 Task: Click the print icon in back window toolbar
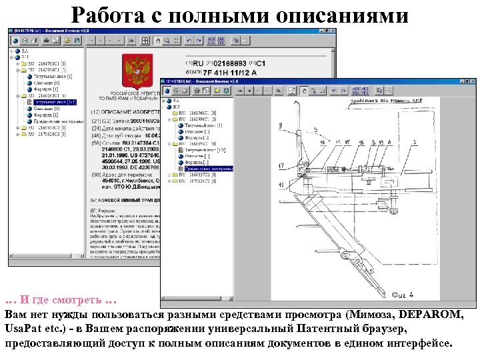coord(47,41)
